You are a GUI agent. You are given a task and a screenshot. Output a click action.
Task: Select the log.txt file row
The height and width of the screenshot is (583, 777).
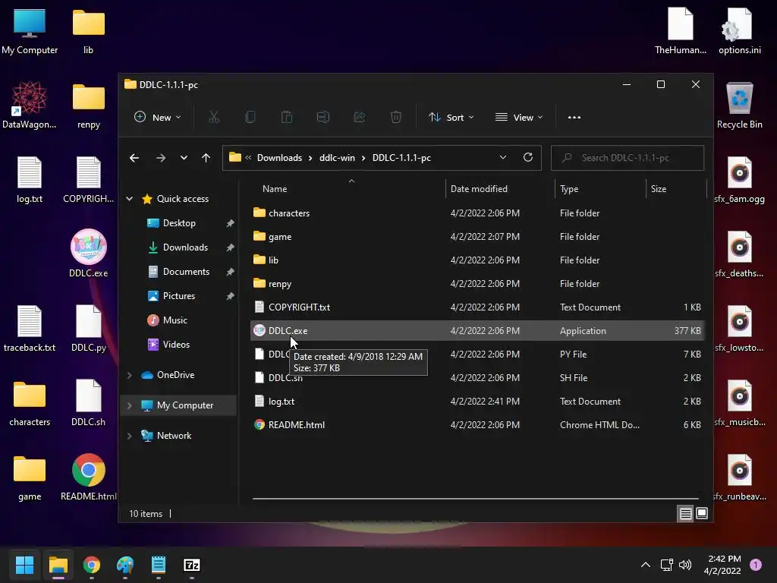pos(477,402)
